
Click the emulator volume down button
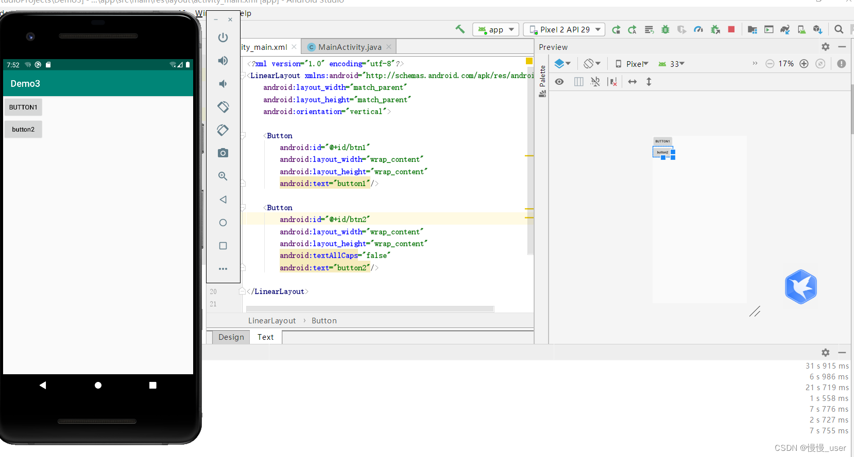tap(223, 84)
